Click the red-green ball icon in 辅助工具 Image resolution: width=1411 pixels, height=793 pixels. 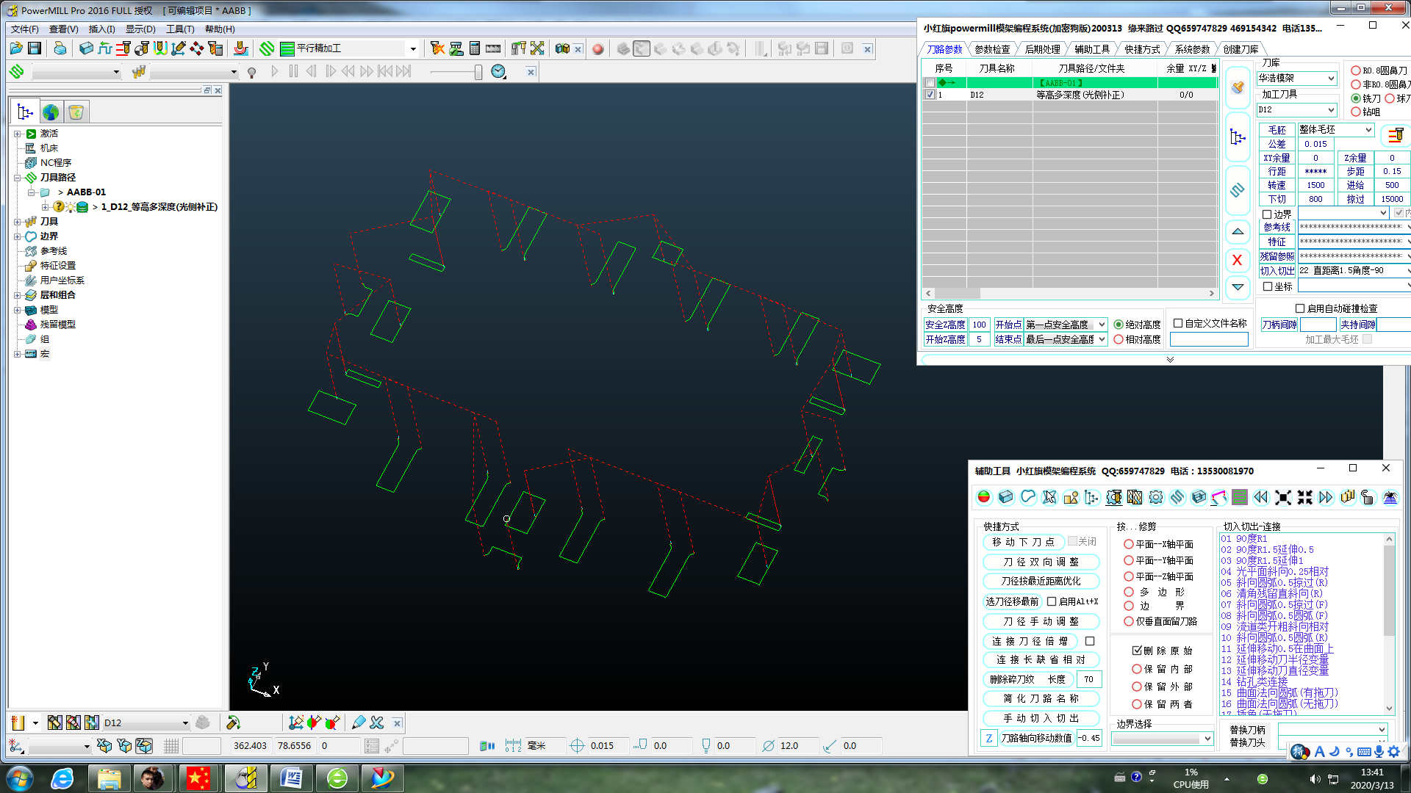[x=984, y=497]
